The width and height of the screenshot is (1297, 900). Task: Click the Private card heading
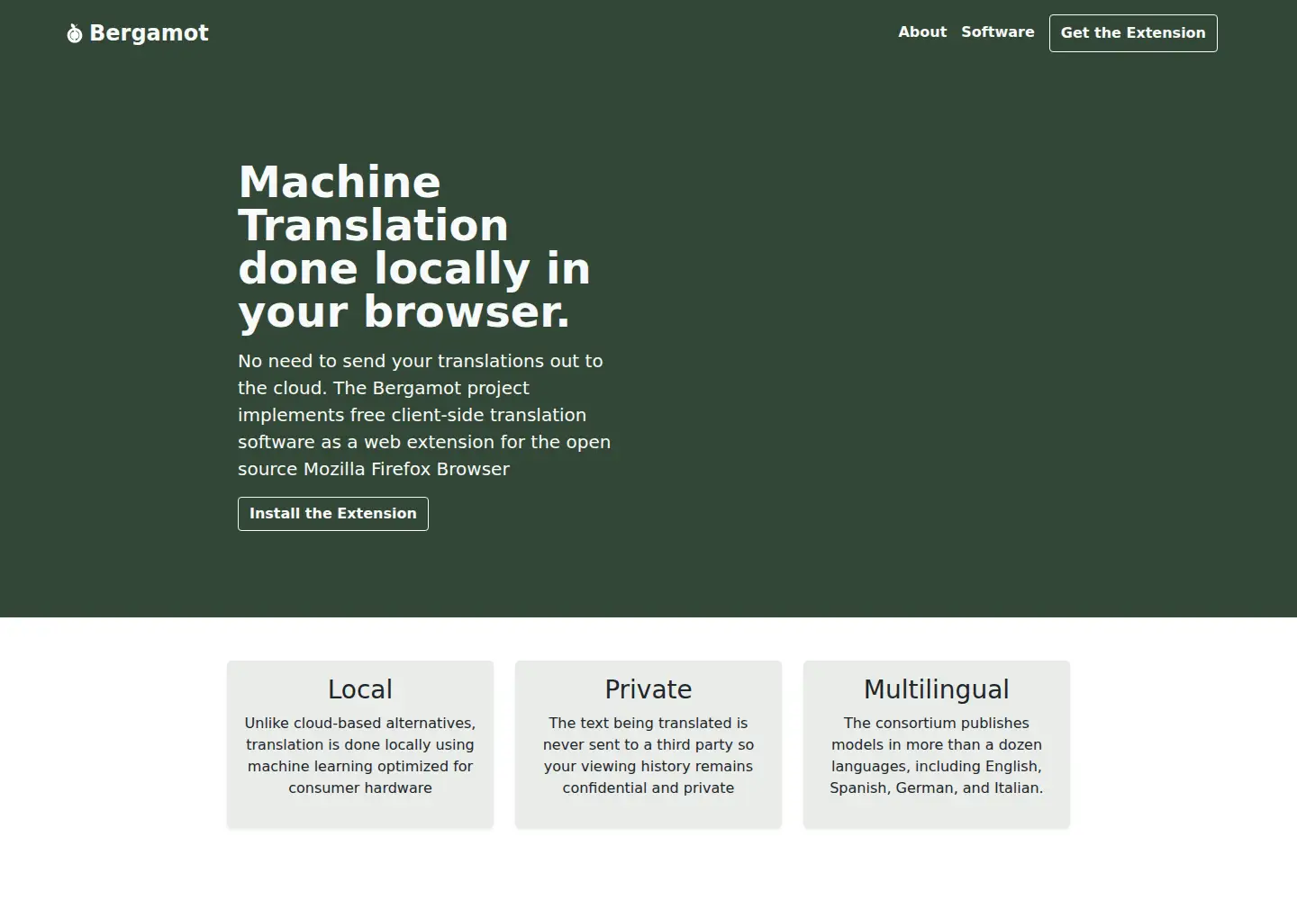point(648,689)
